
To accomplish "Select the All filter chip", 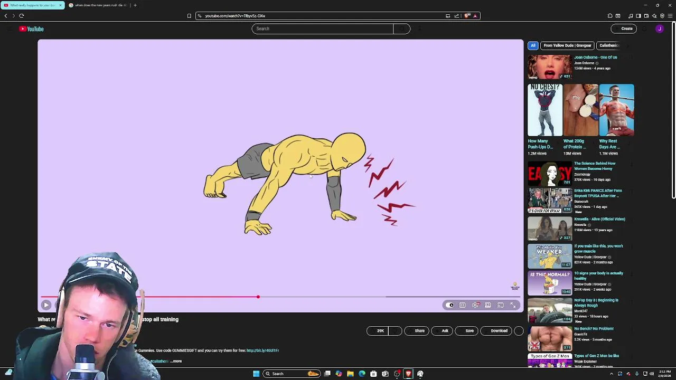I will click(x=533, y=45).
